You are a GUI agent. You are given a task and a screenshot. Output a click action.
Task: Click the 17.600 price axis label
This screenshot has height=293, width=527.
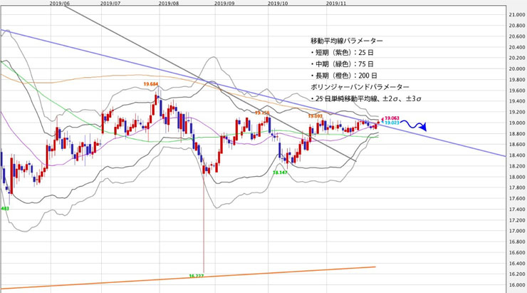pos(517,198)
